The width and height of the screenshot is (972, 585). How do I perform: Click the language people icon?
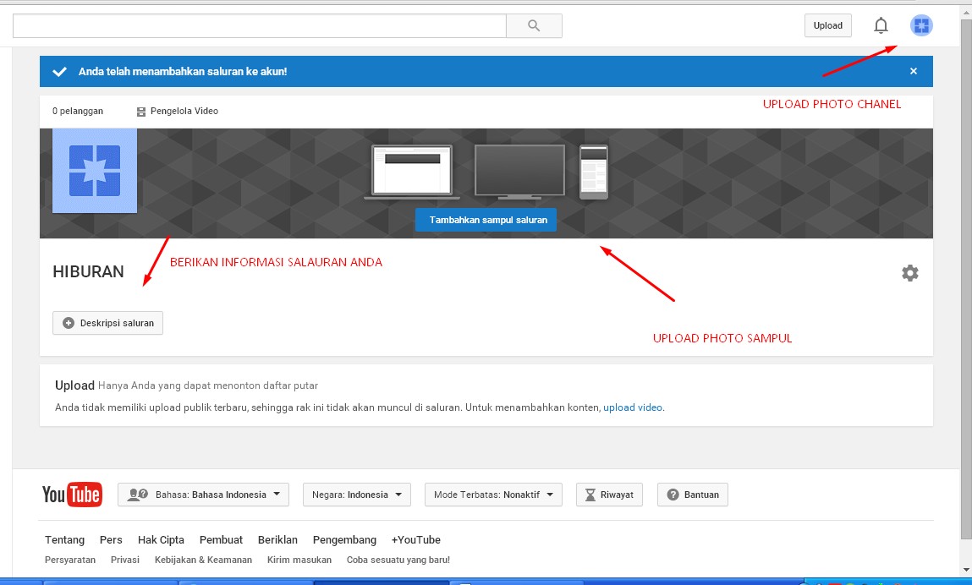(x=138, y=495)
